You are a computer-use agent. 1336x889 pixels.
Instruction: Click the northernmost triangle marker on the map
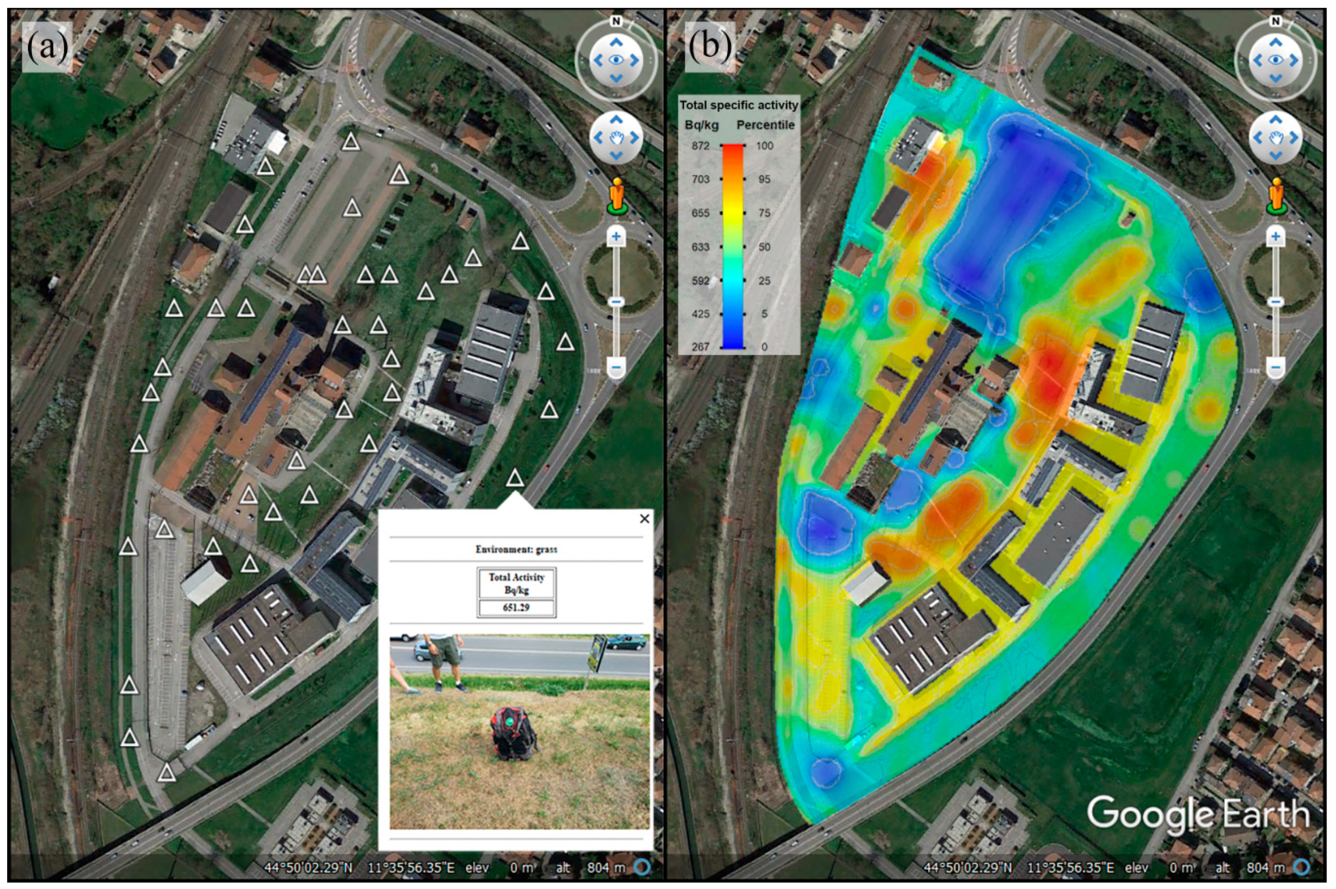click(x=351, y=142)
